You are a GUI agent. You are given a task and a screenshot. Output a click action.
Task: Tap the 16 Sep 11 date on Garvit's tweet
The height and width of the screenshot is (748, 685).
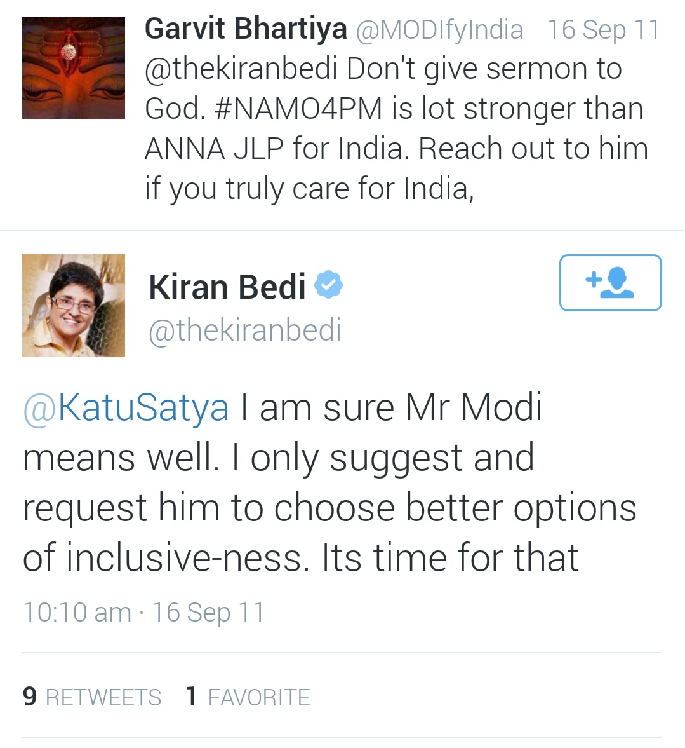point(604,30)
